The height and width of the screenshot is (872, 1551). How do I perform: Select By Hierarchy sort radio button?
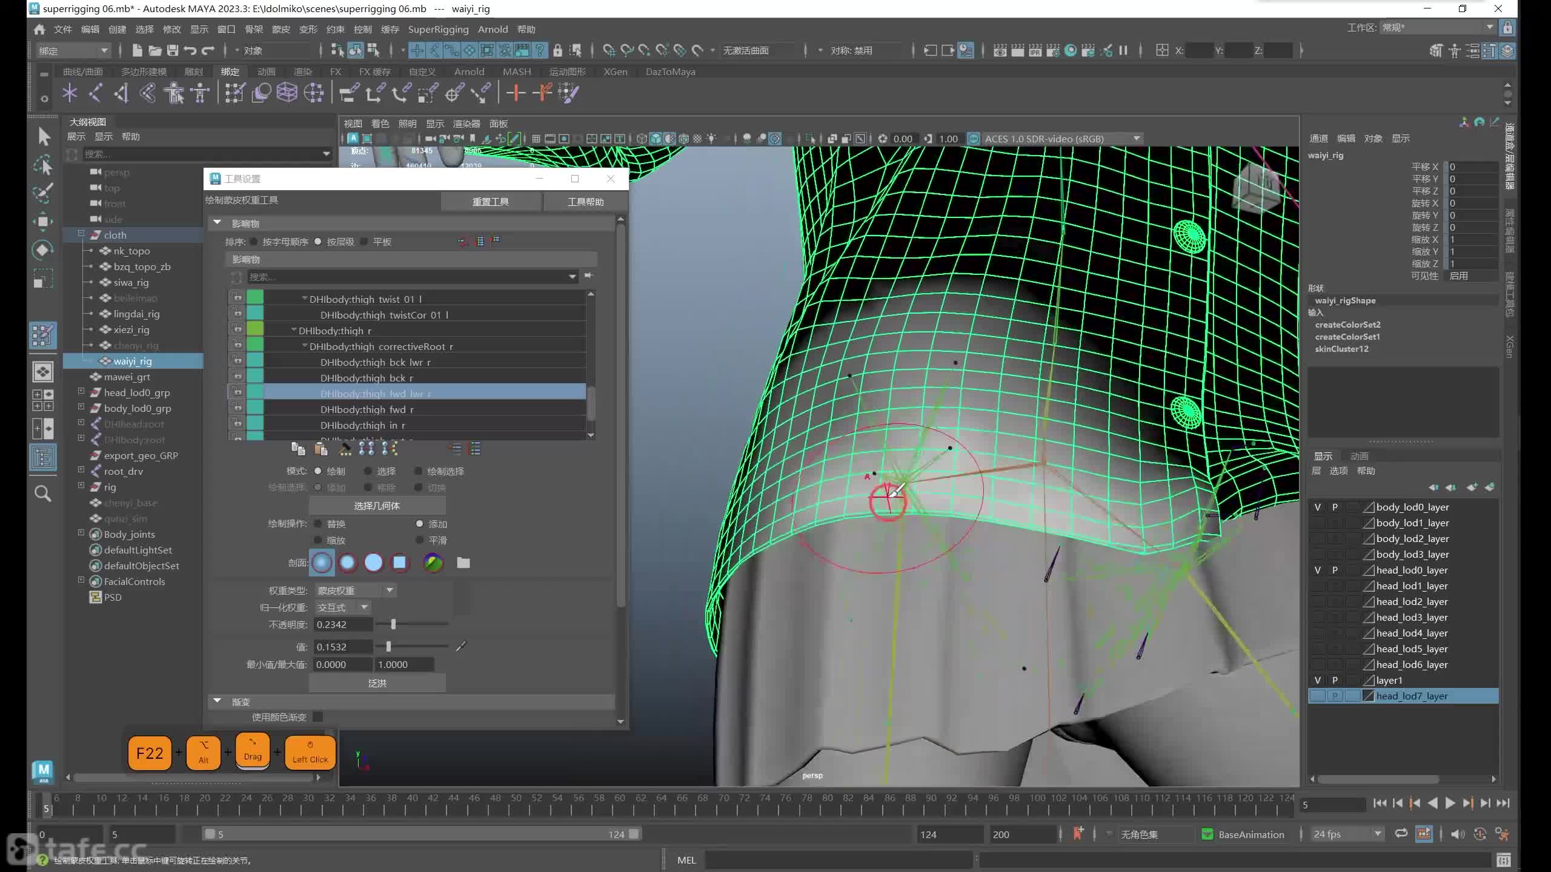pos(318,242)
